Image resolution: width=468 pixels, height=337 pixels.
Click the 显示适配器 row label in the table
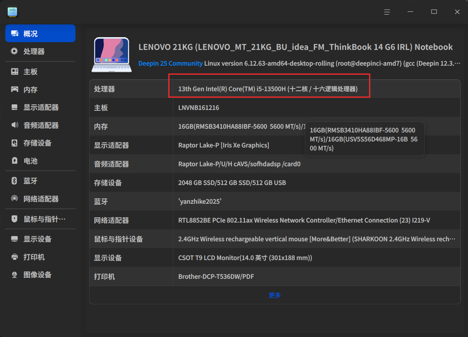click(x=111, y=145)
